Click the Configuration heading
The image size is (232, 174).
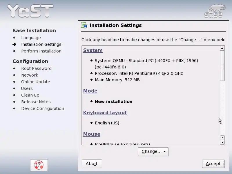30,61
